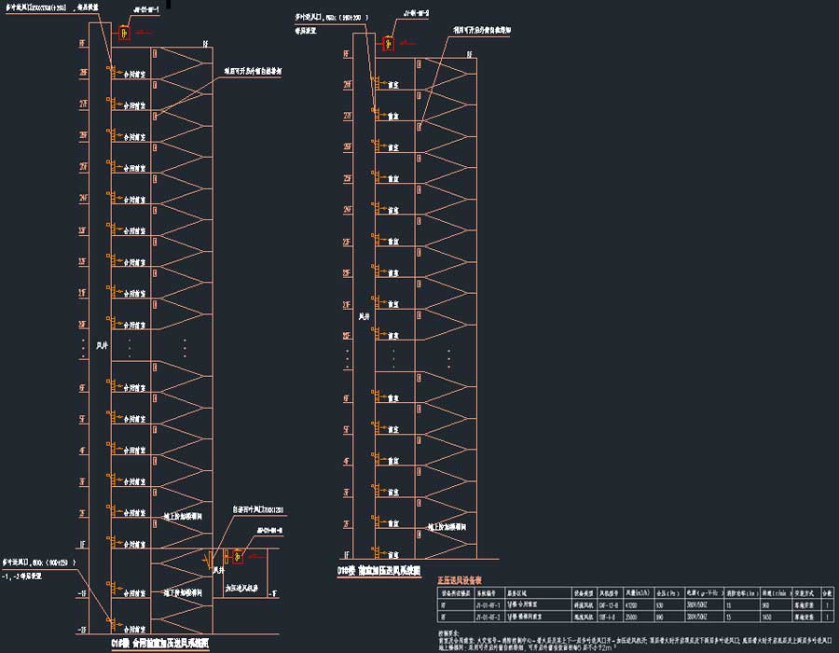Image resolution: width=839 pixels, height=653 pixels.
Task: Click the RF floor label on left diagram
Action: click(82, 43)
